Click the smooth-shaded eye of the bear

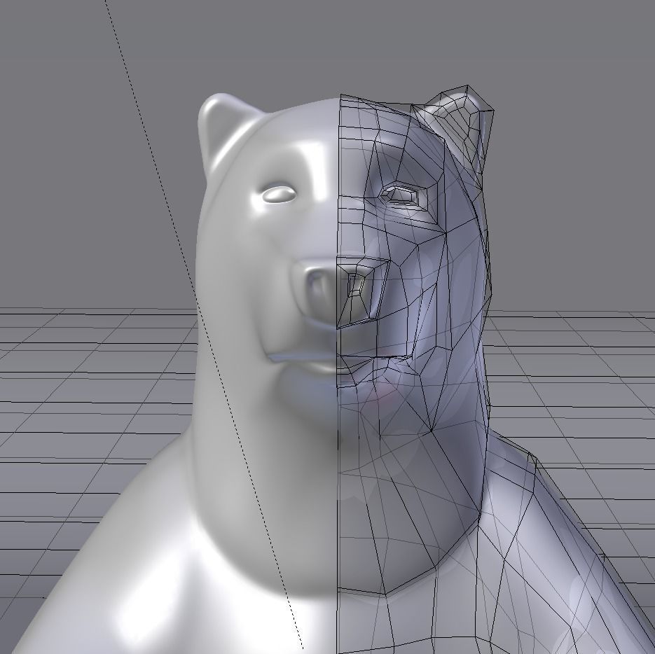pos(279,195)
